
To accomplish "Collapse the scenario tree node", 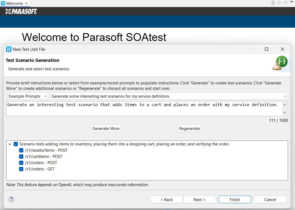I will 10,144.
